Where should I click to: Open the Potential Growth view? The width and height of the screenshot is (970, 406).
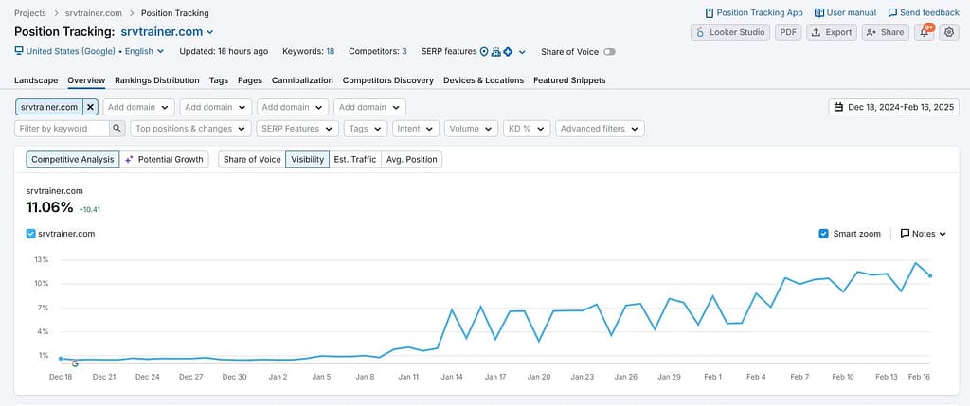click(x=165, y=159)
